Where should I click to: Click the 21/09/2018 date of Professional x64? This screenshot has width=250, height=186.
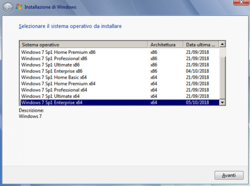click(x=197, y=90)
